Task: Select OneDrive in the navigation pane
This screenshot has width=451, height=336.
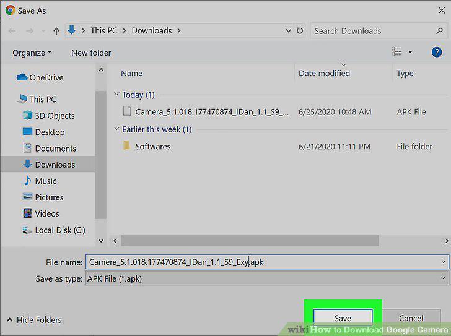Action: [40, 77]
